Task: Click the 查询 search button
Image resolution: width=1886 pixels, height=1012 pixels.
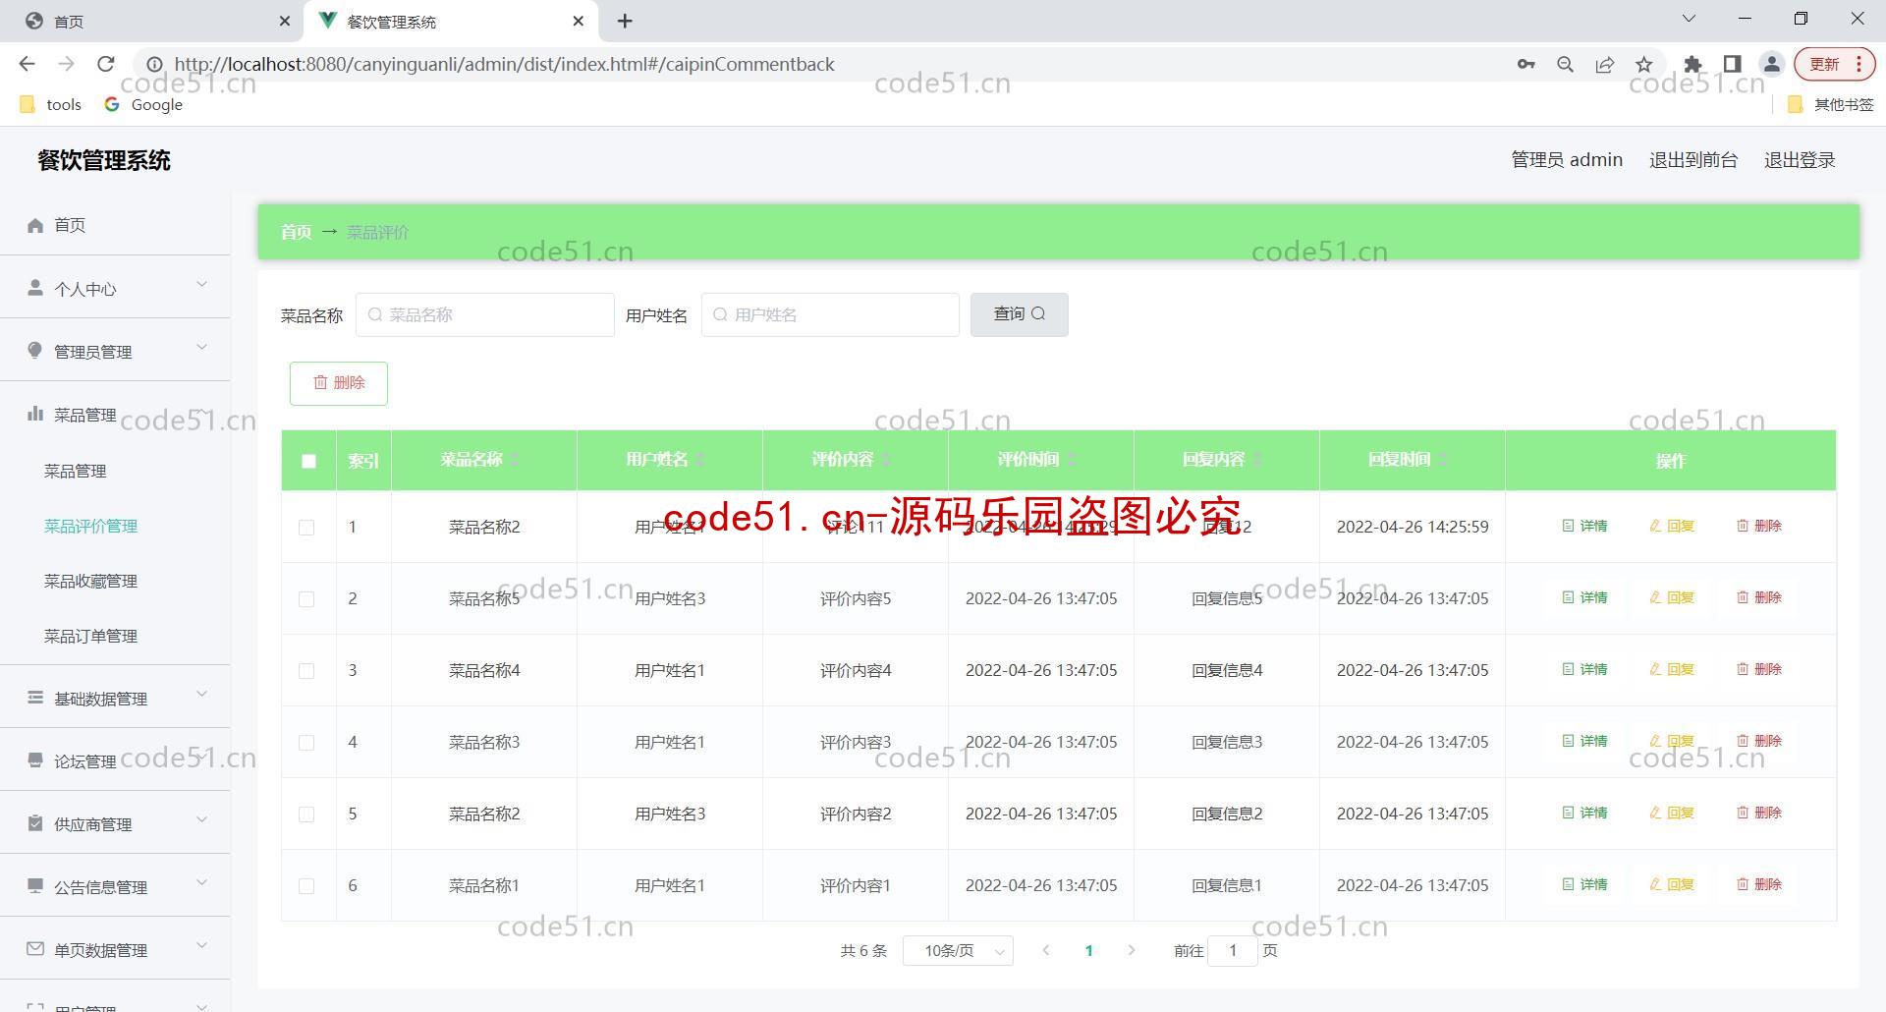Action: point(1019,314)
